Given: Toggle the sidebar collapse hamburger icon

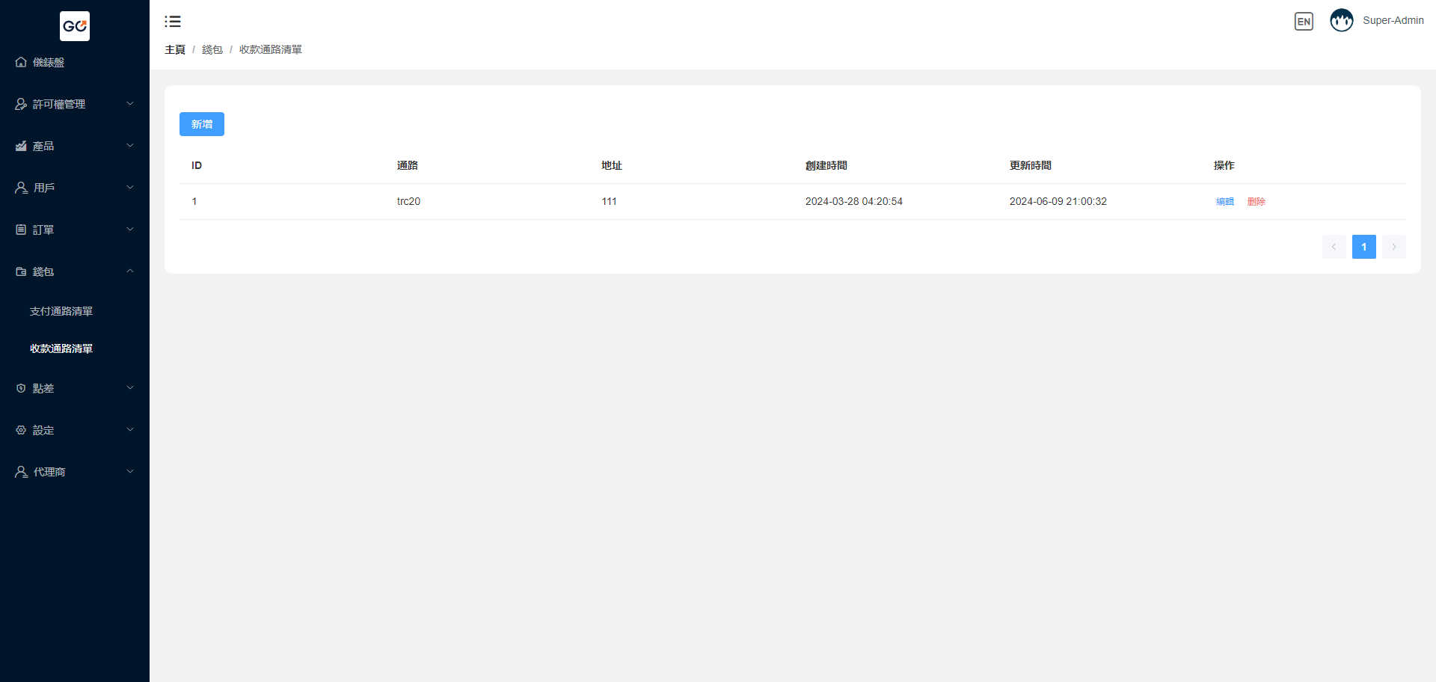Looking at the screenshot, I should 173,22.
